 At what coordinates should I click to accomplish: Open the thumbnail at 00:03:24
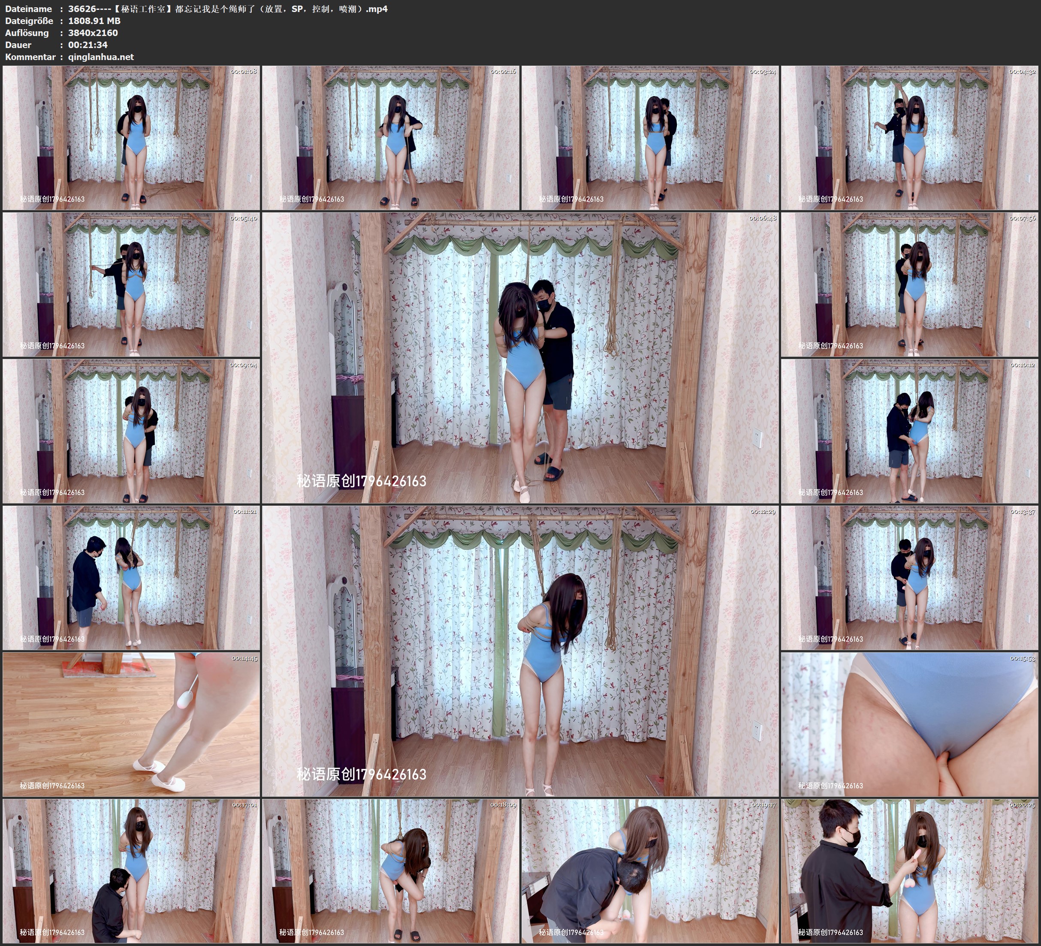649,138
